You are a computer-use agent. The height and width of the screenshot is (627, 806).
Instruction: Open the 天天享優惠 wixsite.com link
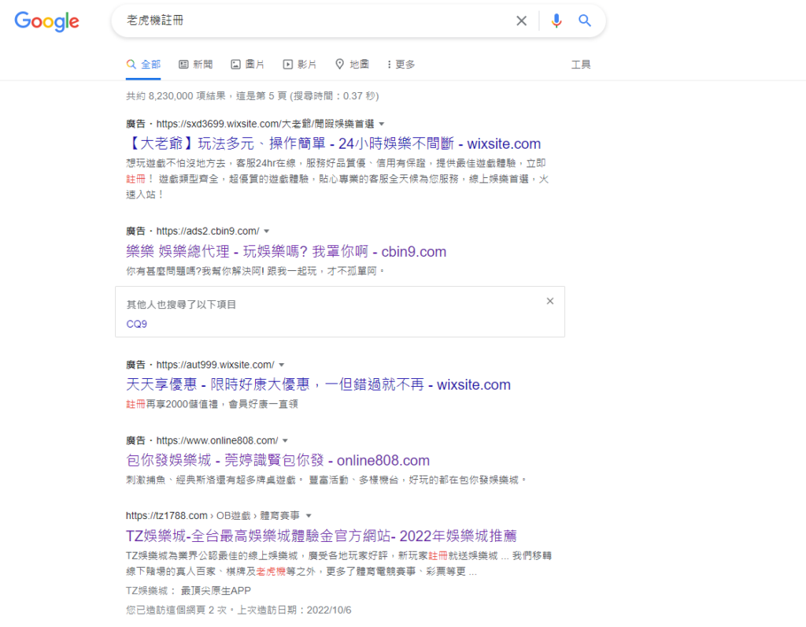[318, 384]
